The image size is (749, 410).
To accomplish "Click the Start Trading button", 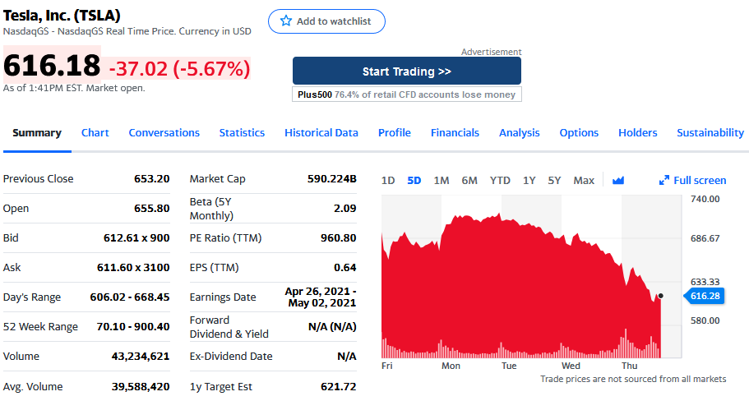I will pos(407,71).
